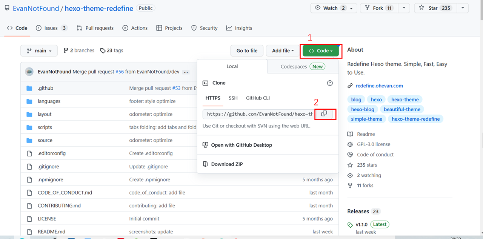Expand the Star lists dropdown arrow
The height and width of the screenshot is (239, 483).
tap(462, 8)
